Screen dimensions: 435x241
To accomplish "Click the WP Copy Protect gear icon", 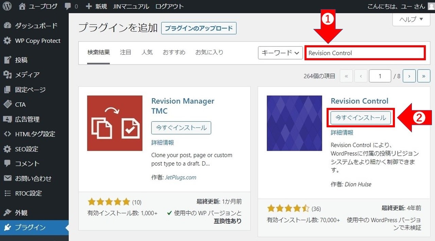I will pos(7,41).
